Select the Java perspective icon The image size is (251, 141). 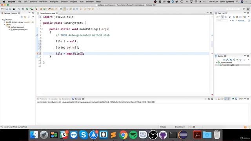[248, 9]
